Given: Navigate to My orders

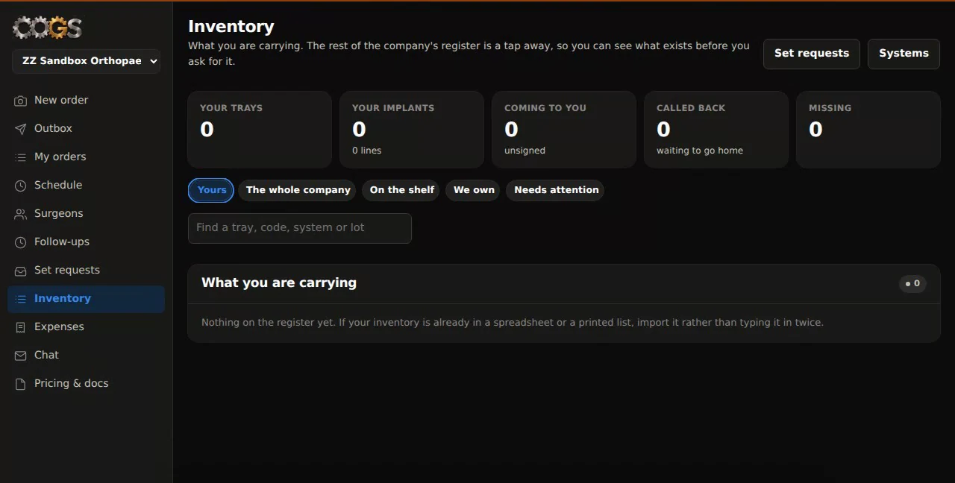Looking at the screenshot, I should click(87, 157).
